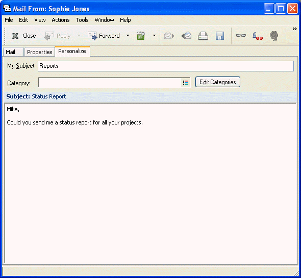This screenshot has width=301, height=278.
Task: Go to previous mail item icon
Action: coord(186,36)
